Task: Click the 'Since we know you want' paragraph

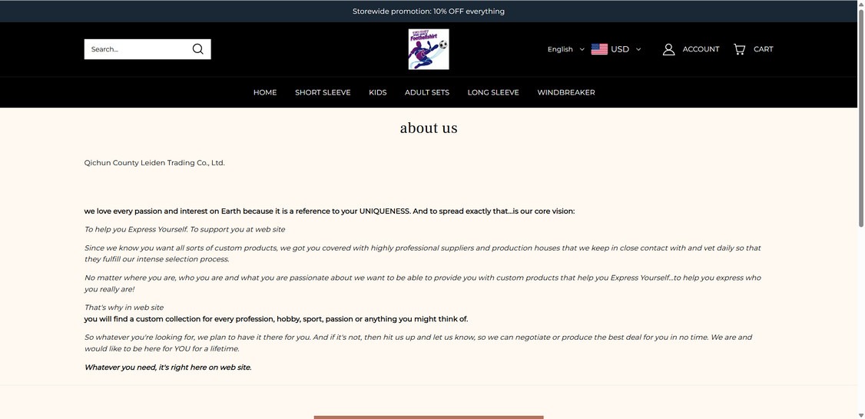Action: [423, 254]
